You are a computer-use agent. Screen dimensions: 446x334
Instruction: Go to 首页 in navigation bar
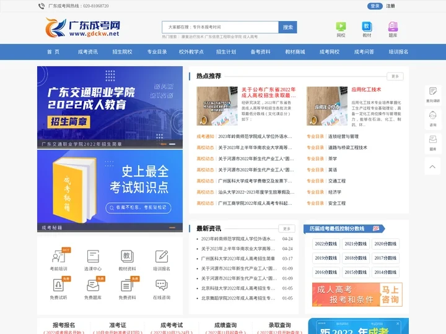tap(53, 52)
